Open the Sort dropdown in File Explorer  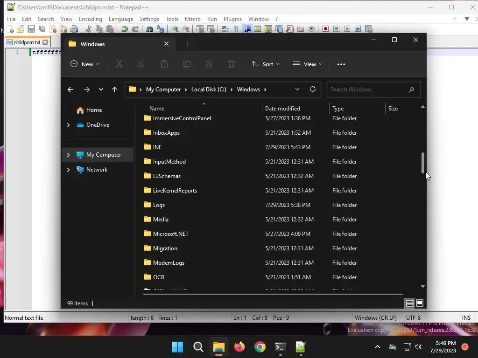265,64
